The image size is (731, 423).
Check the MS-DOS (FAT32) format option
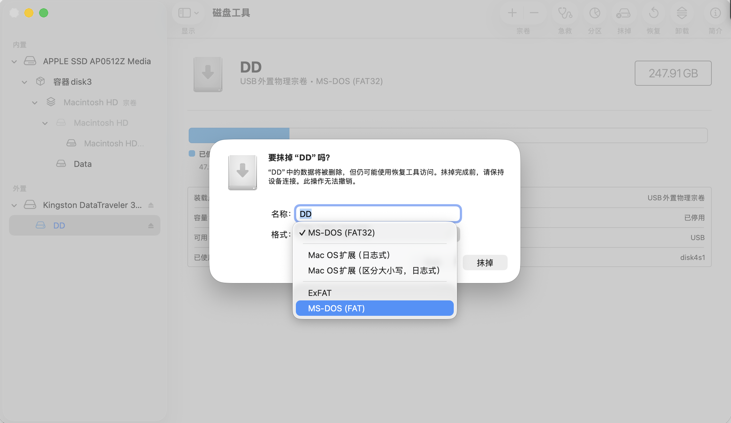click(341, 233)
